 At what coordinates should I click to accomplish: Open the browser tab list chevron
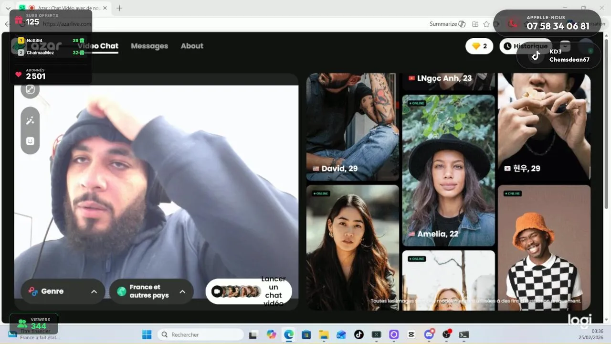[x=8, y=8]
